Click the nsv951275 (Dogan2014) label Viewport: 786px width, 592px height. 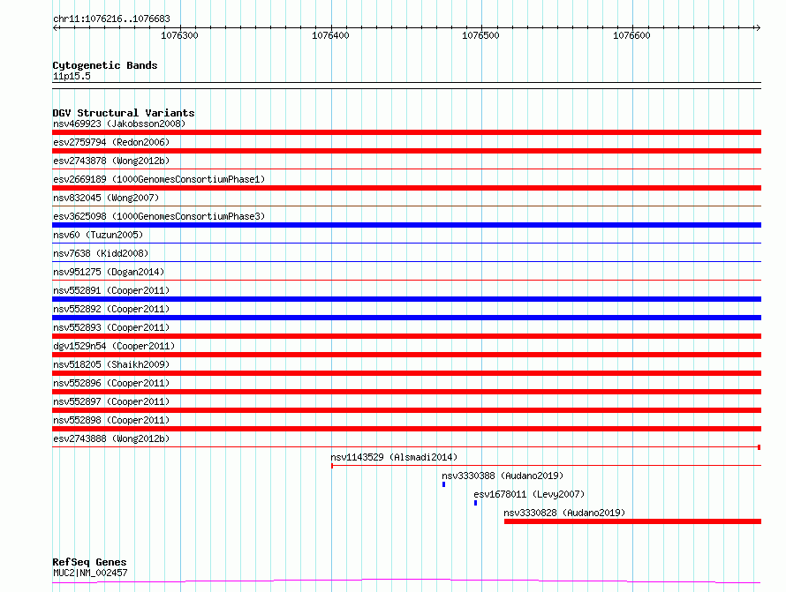(109, 272)
